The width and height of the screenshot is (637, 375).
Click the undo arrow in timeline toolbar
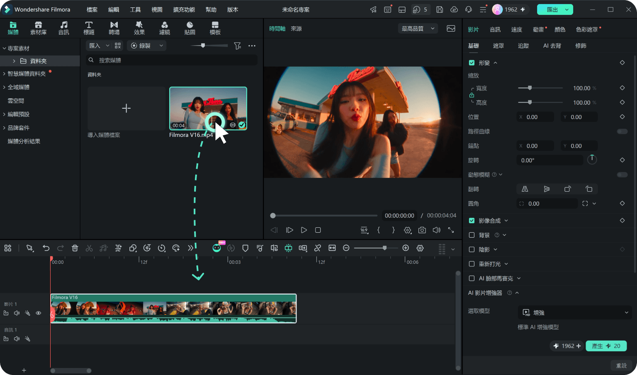click(46, 248)
